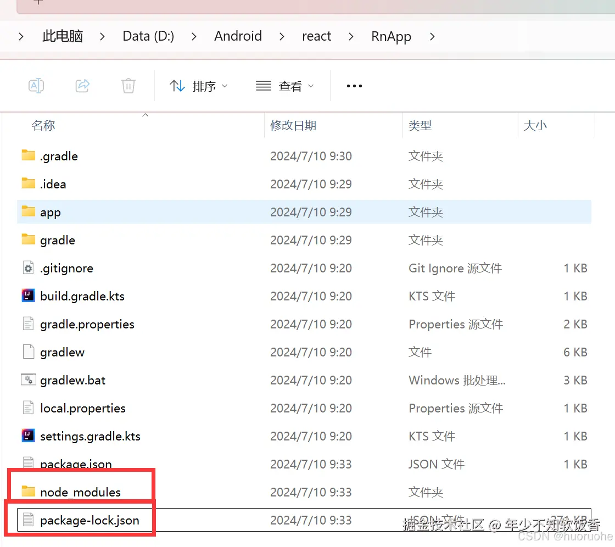
Task: Select the file name .idea
Action: (x=53, y=184)
